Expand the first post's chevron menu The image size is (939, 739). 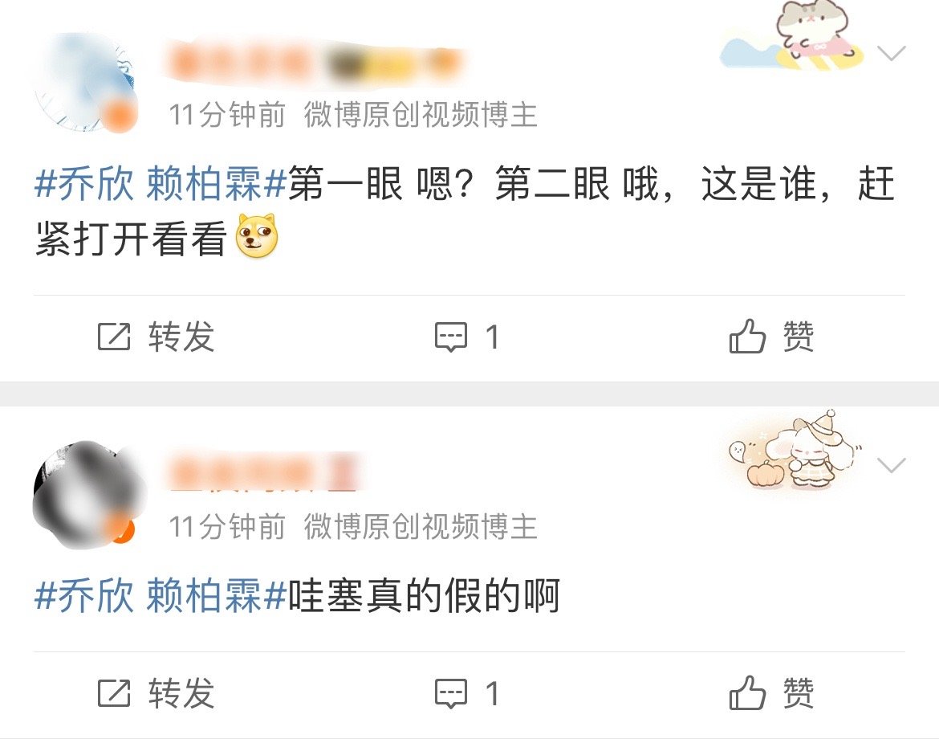891,53
